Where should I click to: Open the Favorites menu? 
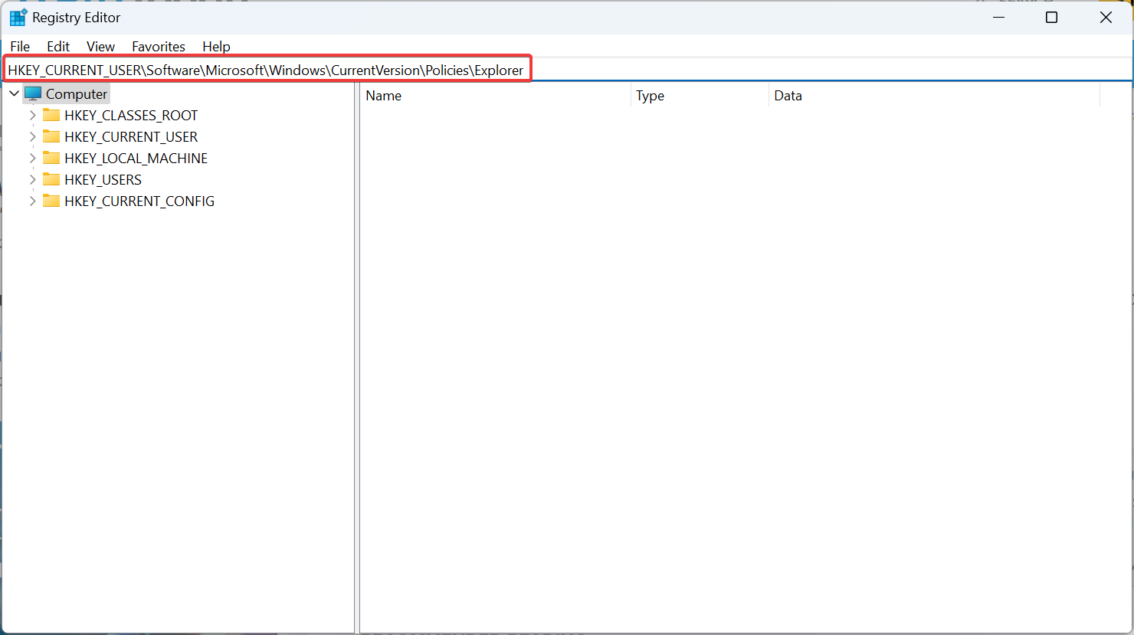(159, 47)
